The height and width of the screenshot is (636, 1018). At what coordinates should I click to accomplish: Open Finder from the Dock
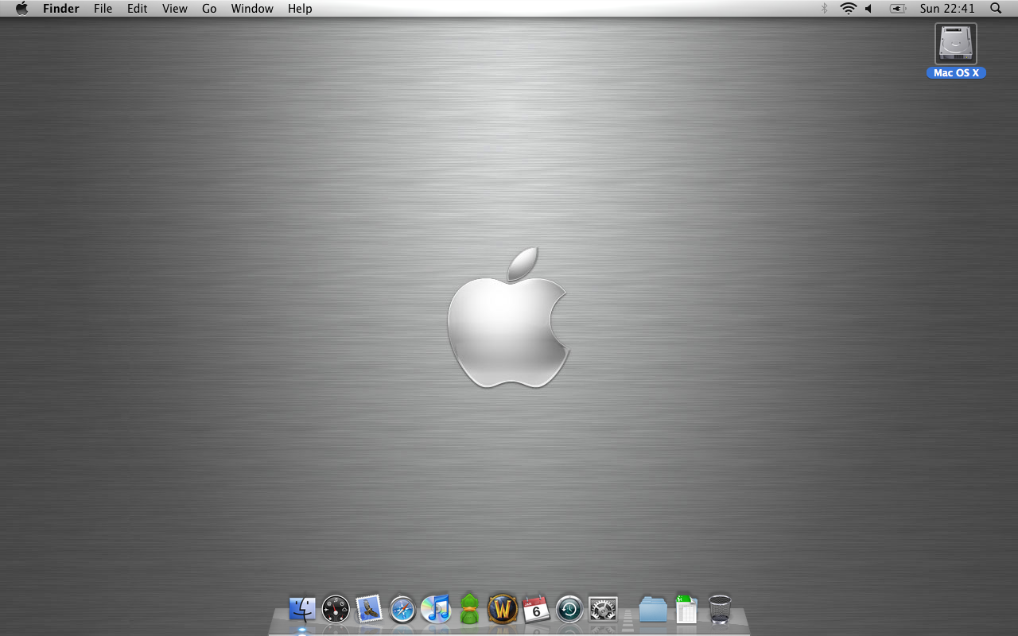click(302, 610)
